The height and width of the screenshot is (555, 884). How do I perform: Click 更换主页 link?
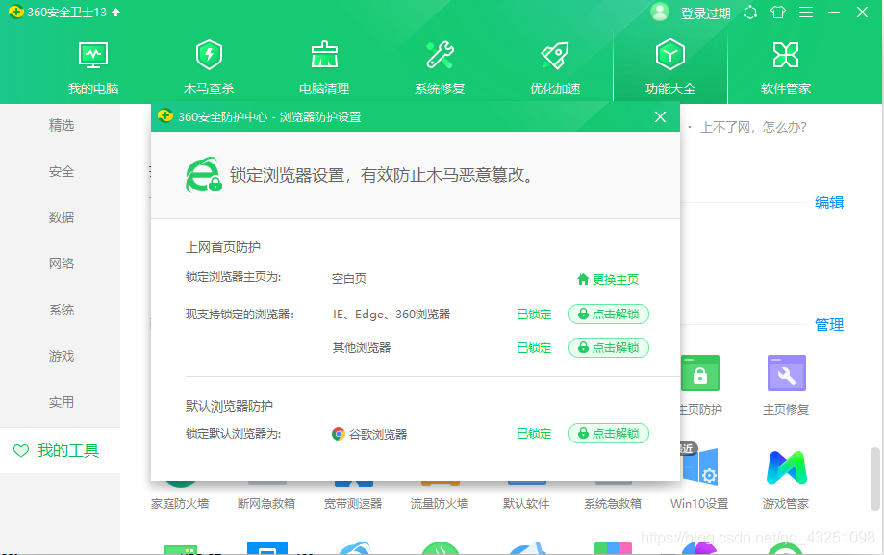608,279
